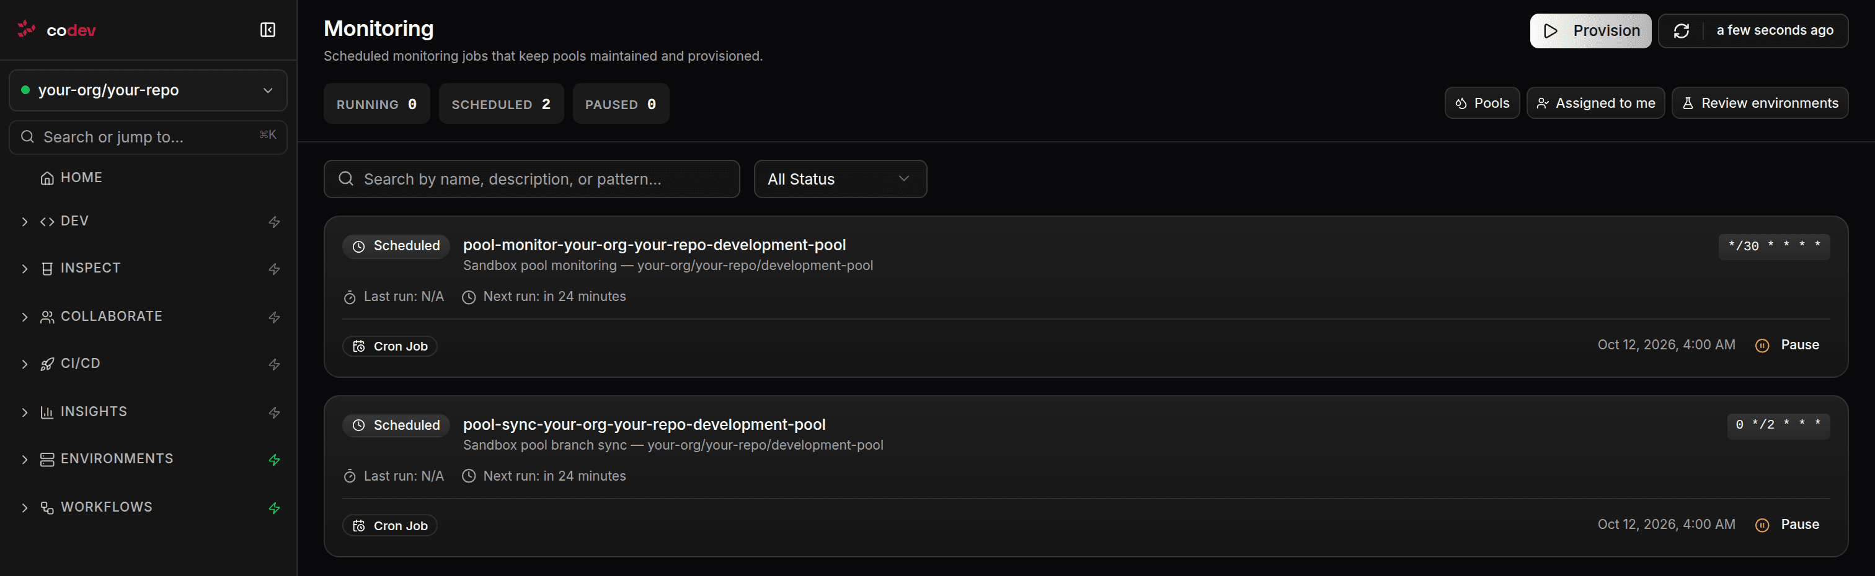Click the workflow icon for WORKFLOWS

coord(47,508)
